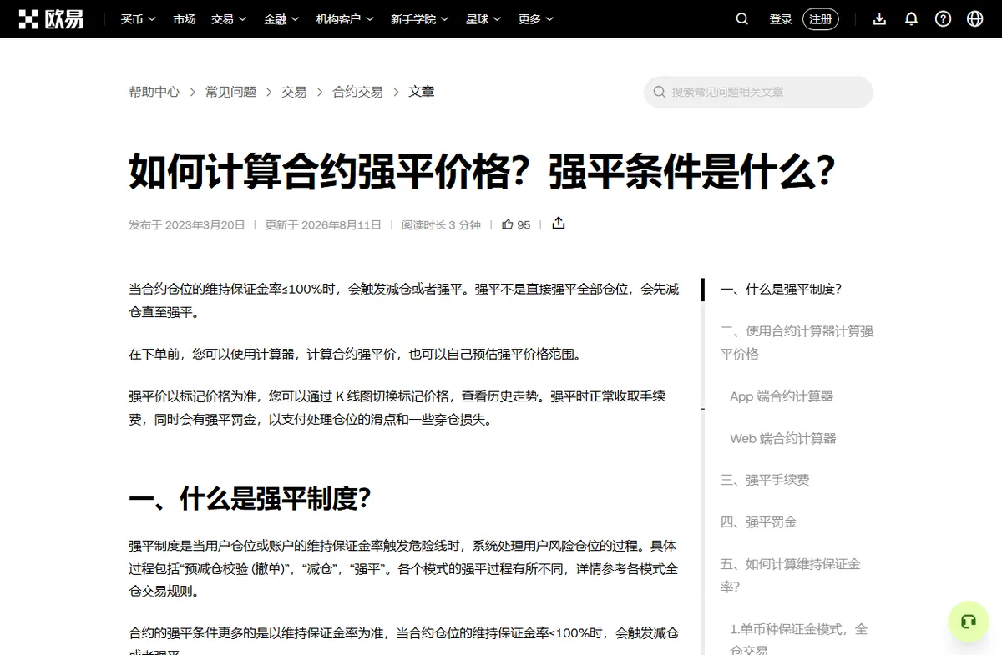Jump to 五、如何计算维持保证金率? section
This screenshot has width=1002, height=655.
(791, 575)
